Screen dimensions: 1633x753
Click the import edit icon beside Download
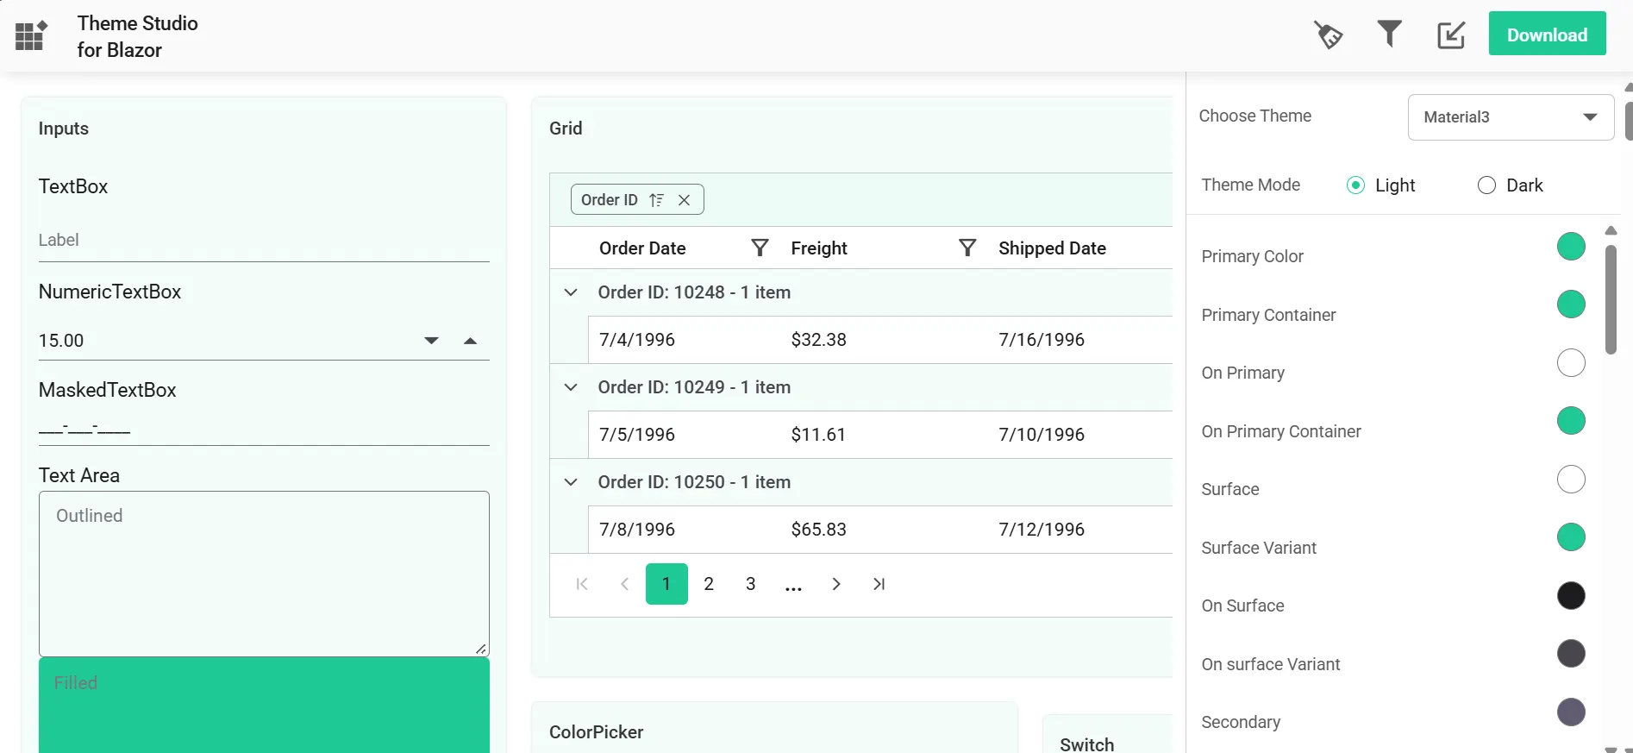1451,35
